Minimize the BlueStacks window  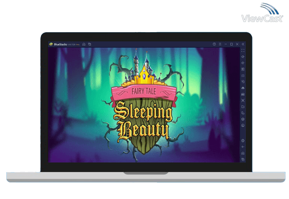coord(226,44)
